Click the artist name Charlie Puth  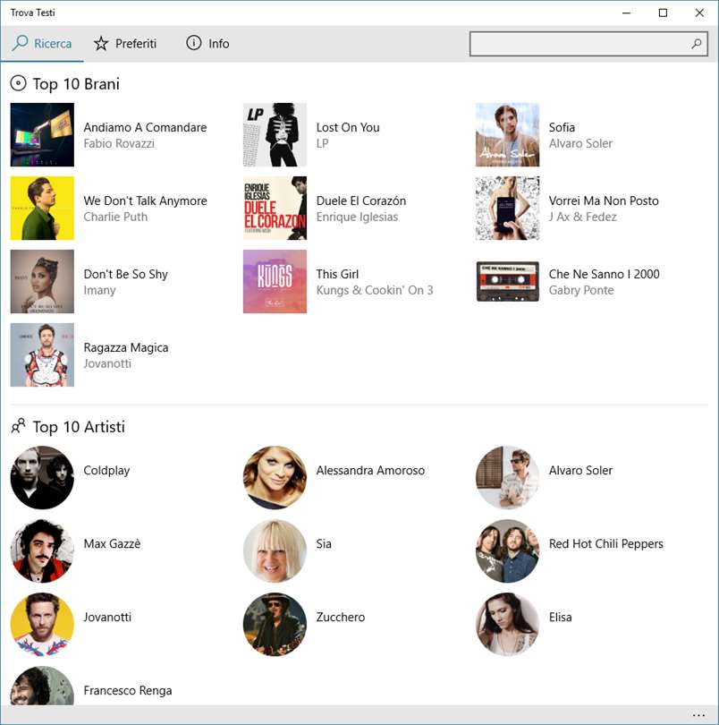point(115,217)
